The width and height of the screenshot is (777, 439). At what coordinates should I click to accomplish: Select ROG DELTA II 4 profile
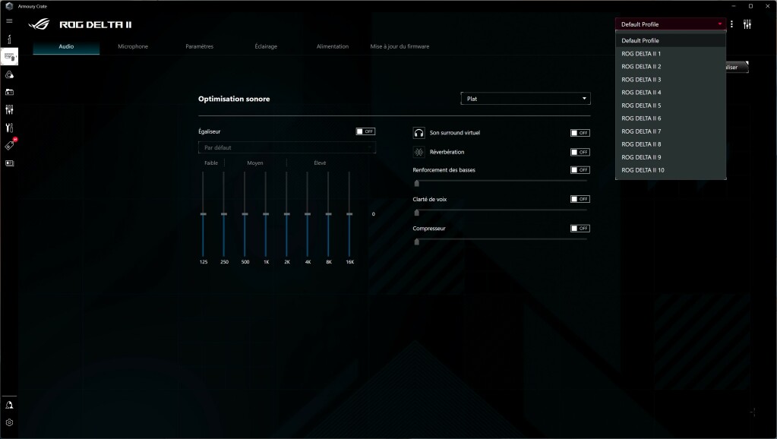pos(671,92)
